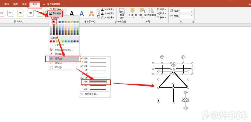251x122 pixels.
Task: Select the purple standard color swatch
Action: tap(78, 41)
